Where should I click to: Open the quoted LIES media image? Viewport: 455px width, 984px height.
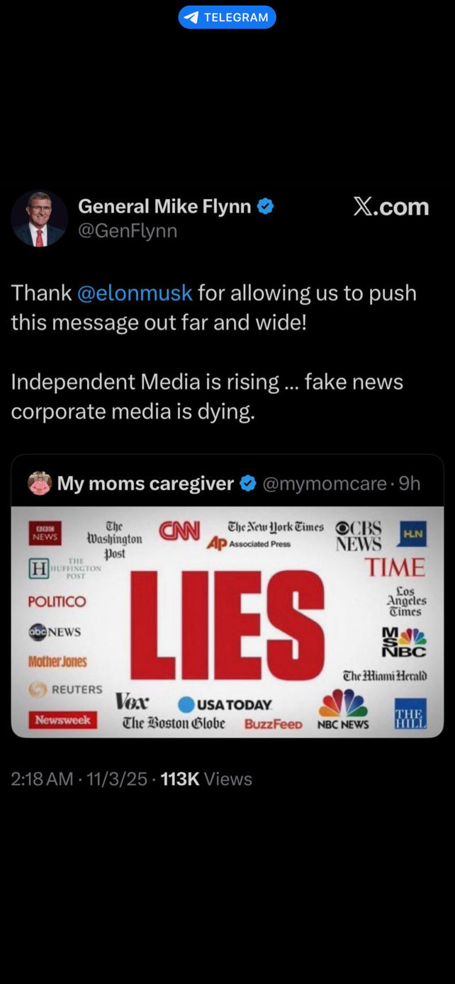click(x=227, y=621)
